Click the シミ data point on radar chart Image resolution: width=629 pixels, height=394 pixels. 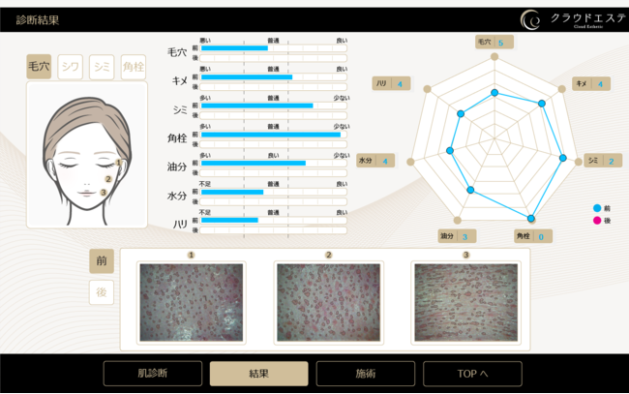pyautogui.click(x=563, y=158)
